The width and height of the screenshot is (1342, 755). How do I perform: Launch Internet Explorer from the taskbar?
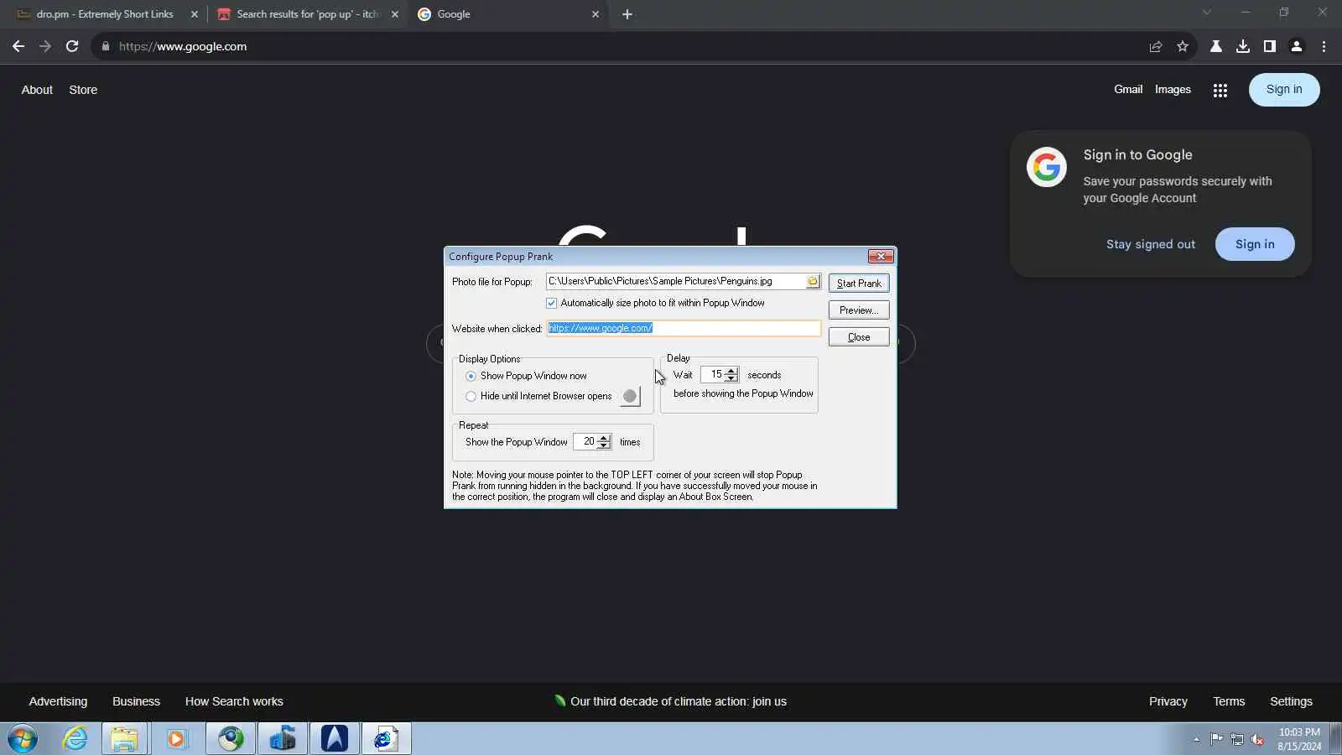point(75,739)
